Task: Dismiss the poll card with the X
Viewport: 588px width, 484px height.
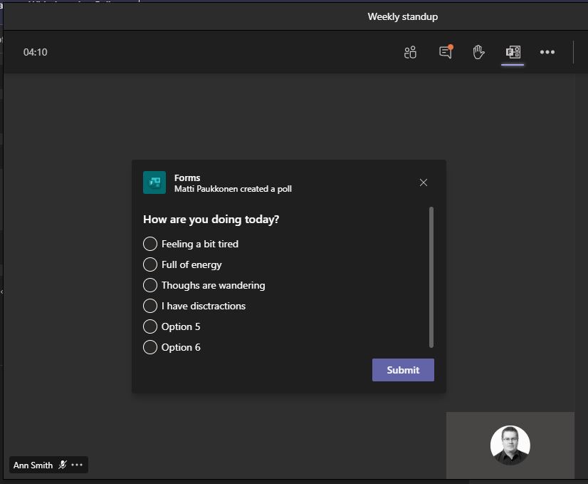Action: pyautogui.click(x=423, y=182)
